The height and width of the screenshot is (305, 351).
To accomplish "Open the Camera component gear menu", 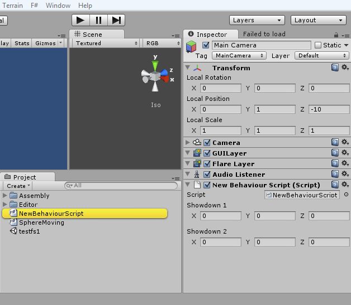I will click(345, 142).
